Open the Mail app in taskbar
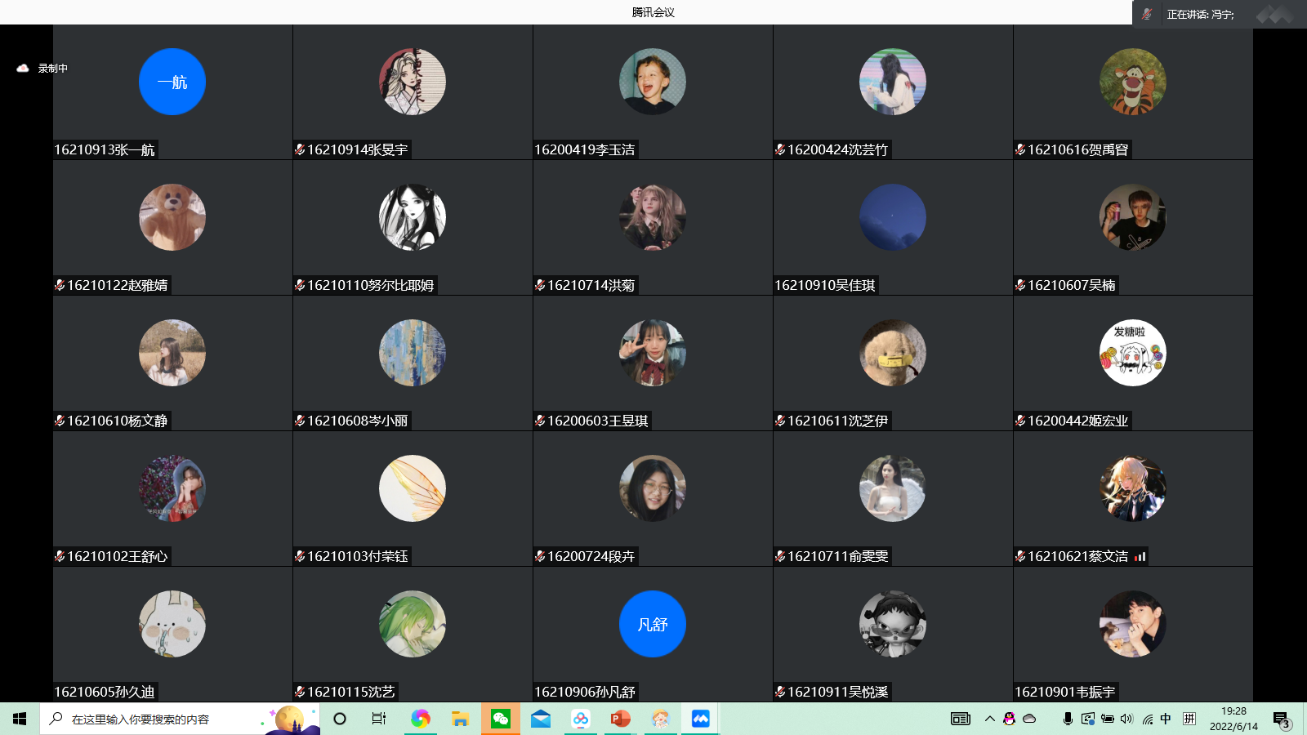 coord(541,719)
